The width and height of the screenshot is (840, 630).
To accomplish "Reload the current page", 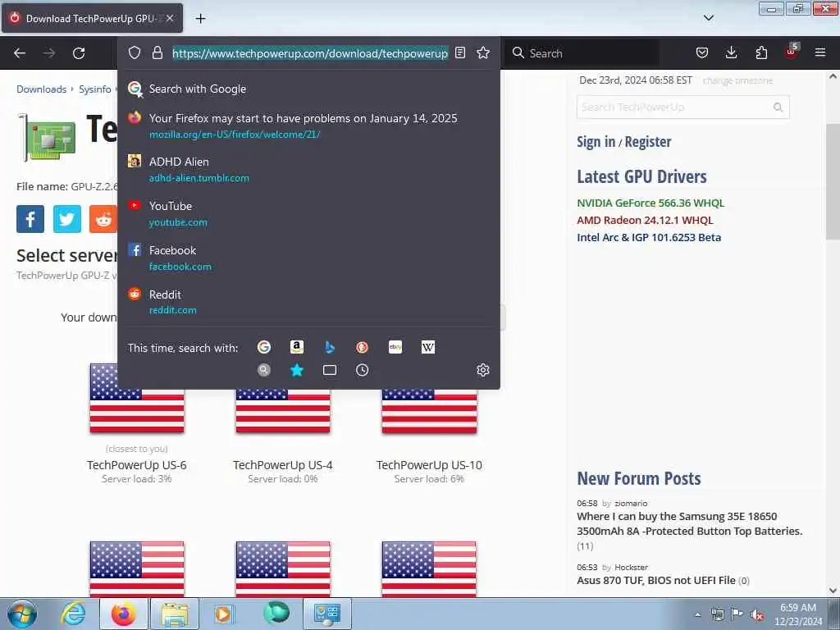I will (x=79, y=53).
